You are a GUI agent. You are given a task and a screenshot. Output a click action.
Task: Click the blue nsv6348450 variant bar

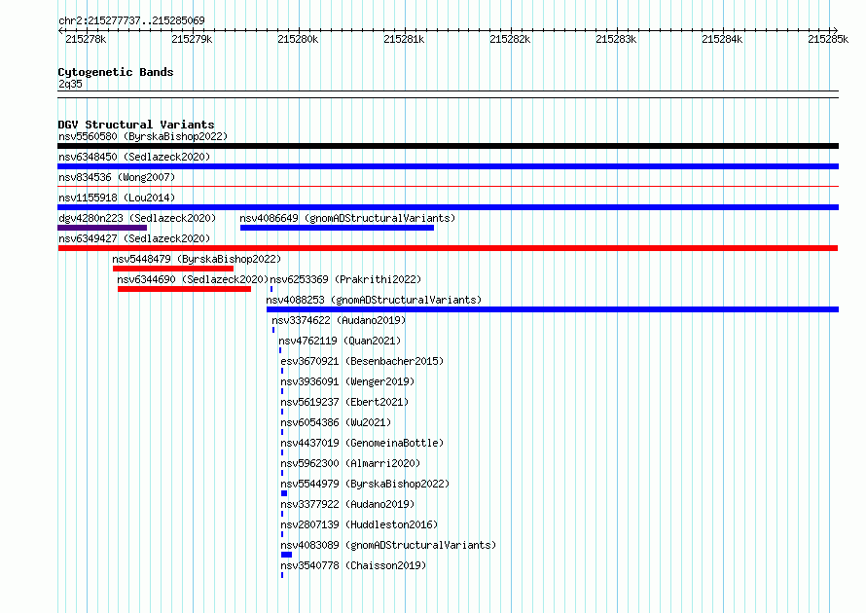pyautogui.click(x=448, y=166)
